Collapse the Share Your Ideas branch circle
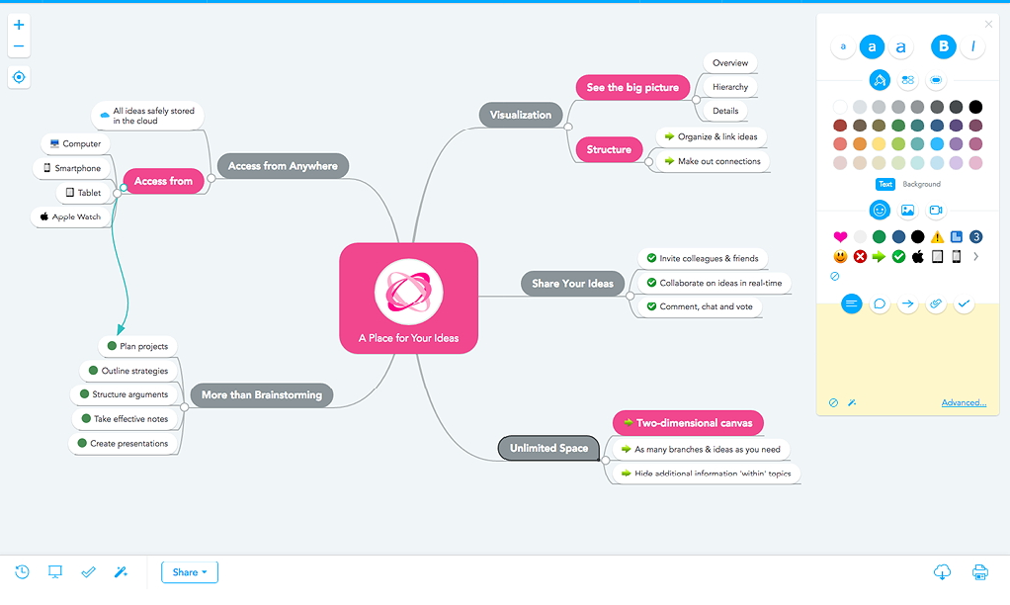The image size is (1010, 605). 630,296
